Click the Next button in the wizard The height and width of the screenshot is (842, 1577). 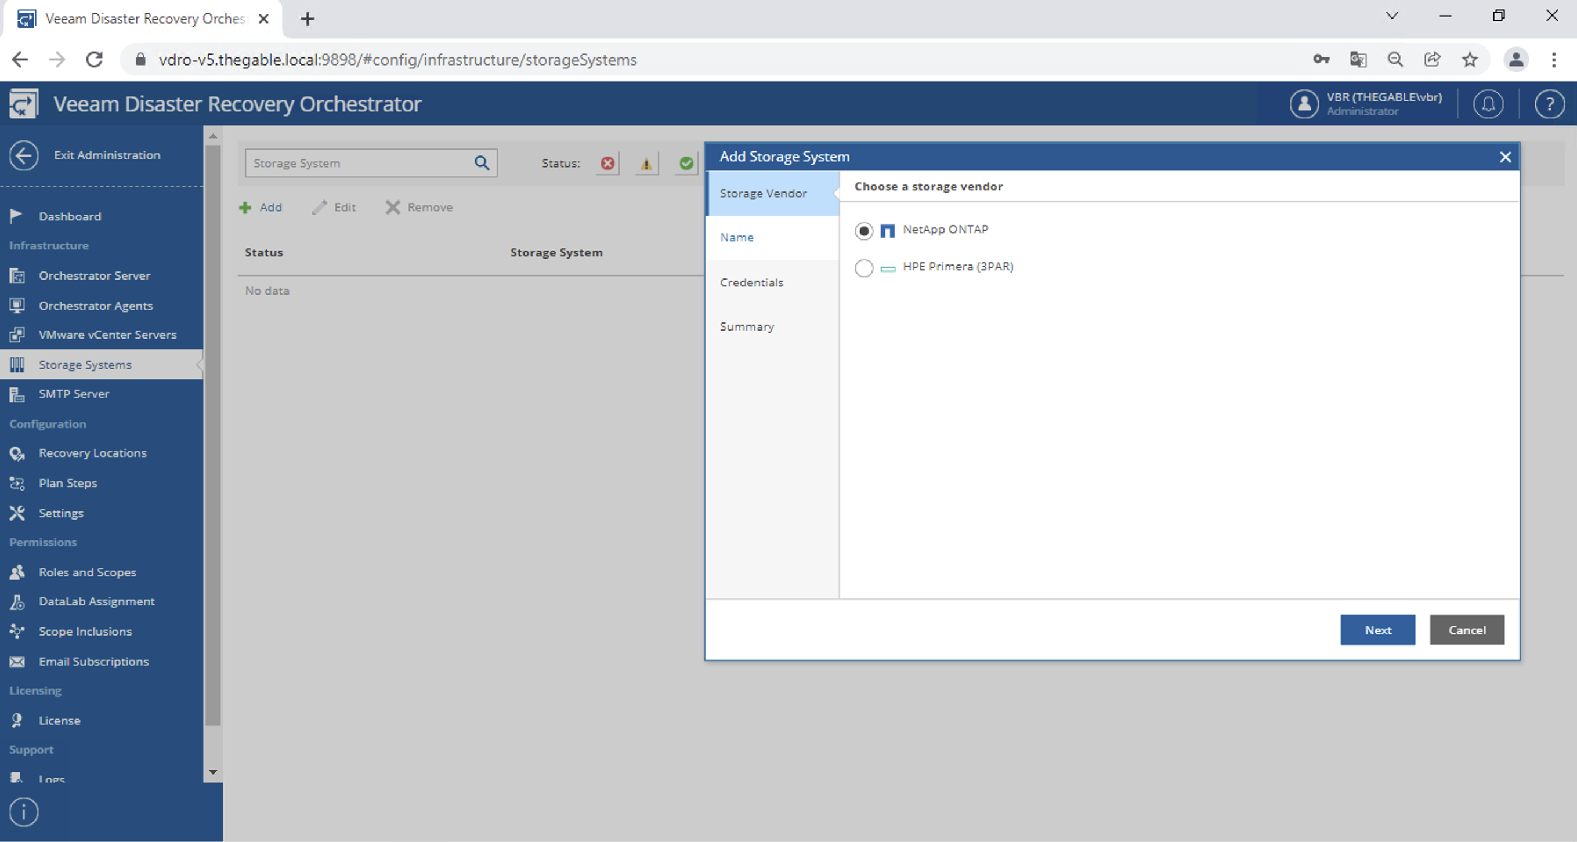[1377, 630]
